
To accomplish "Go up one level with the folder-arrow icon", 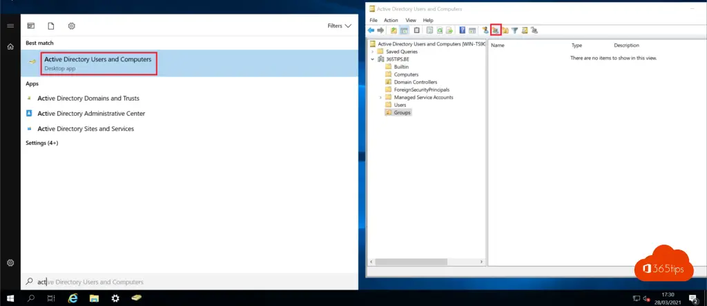I will point(394,30).
